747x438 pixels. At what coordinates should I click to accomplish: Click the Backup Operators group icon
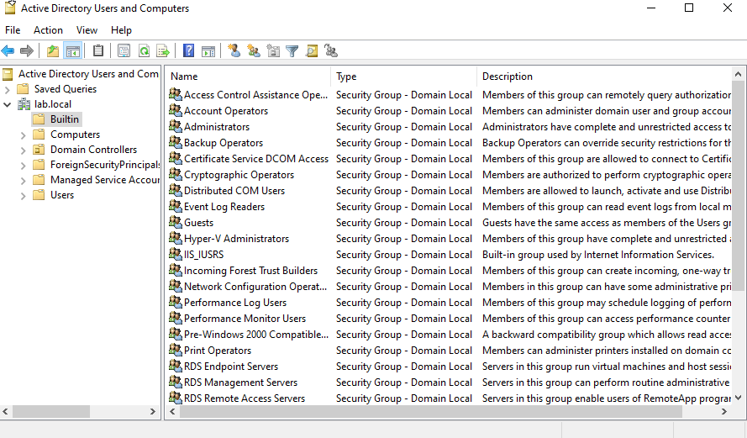(176, 142)
